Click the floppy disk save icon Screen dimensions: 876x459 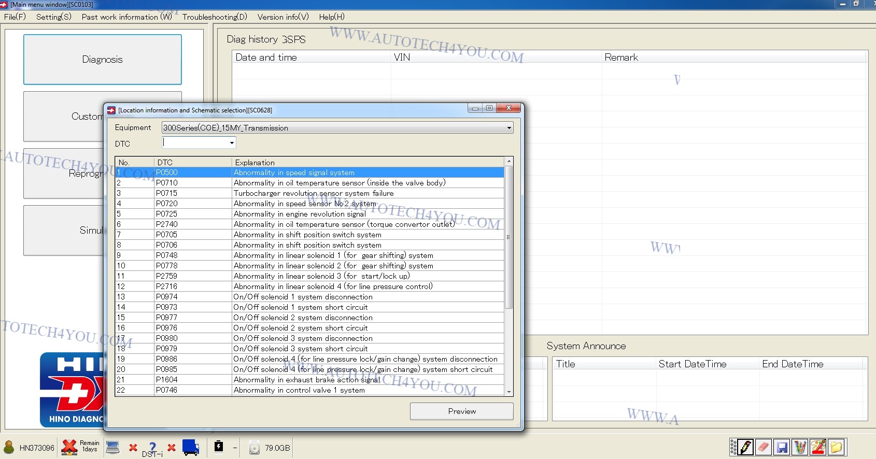click(x=782, y=447)
